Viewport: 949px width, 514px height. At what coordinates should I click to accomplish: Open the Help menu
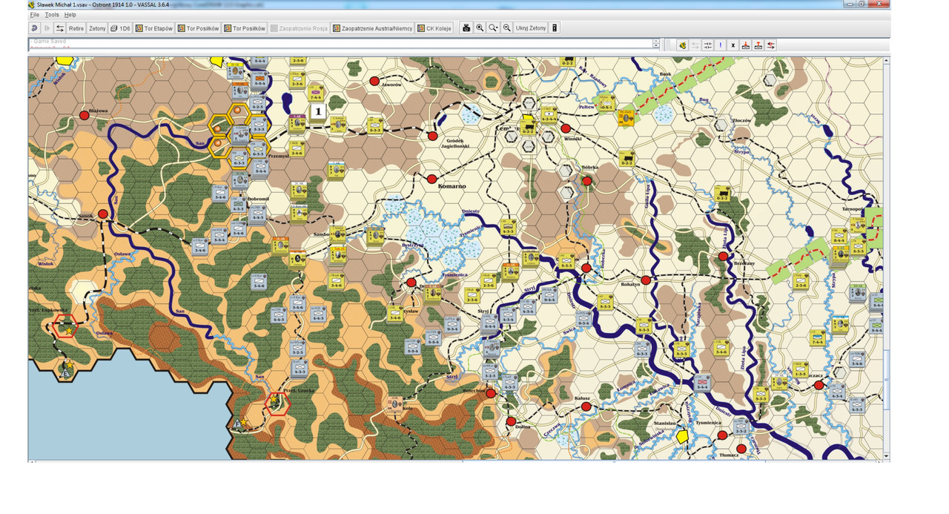point(70,15)
